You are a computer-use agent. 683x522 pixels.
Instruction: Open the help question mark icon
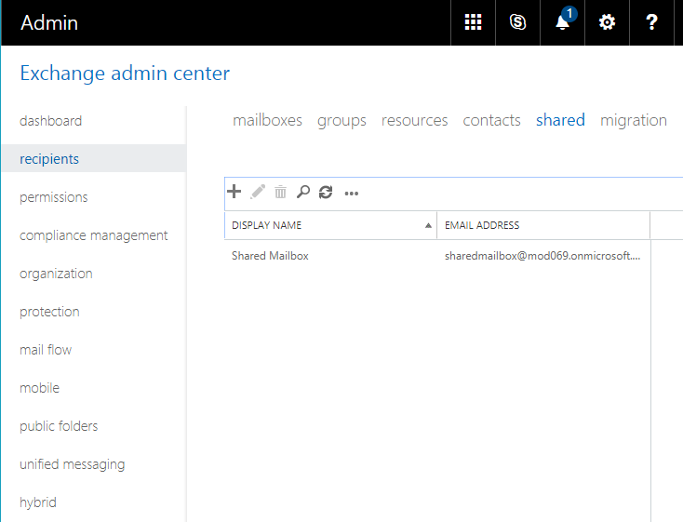(651, 22)
